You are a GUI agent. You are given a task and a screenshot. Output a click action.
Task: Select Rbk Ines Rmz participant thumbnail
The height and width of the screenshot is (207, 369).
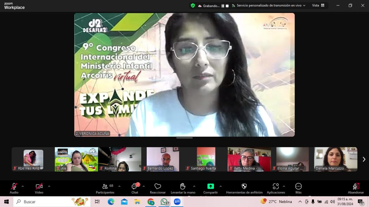(33, 159)
